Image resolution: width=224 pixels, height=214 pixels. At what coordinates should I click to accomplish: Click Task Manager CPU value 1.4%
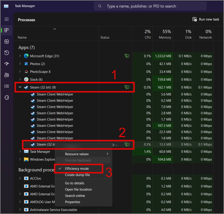pos(147,152)
